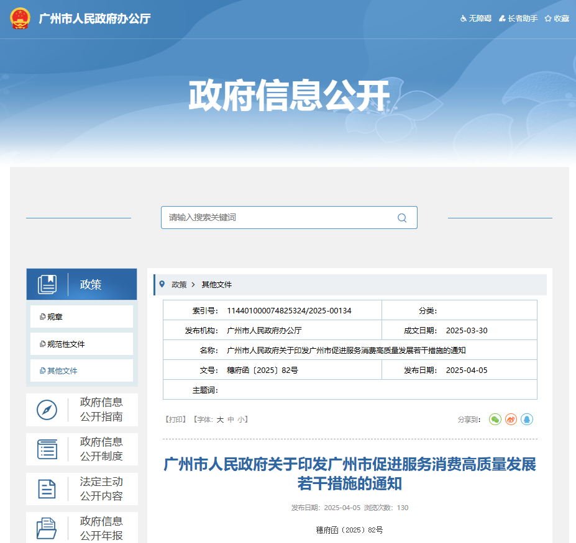The height and width of the screenshot is (543, 576).
Task: Set font size to 中
Action: [231, 420]
